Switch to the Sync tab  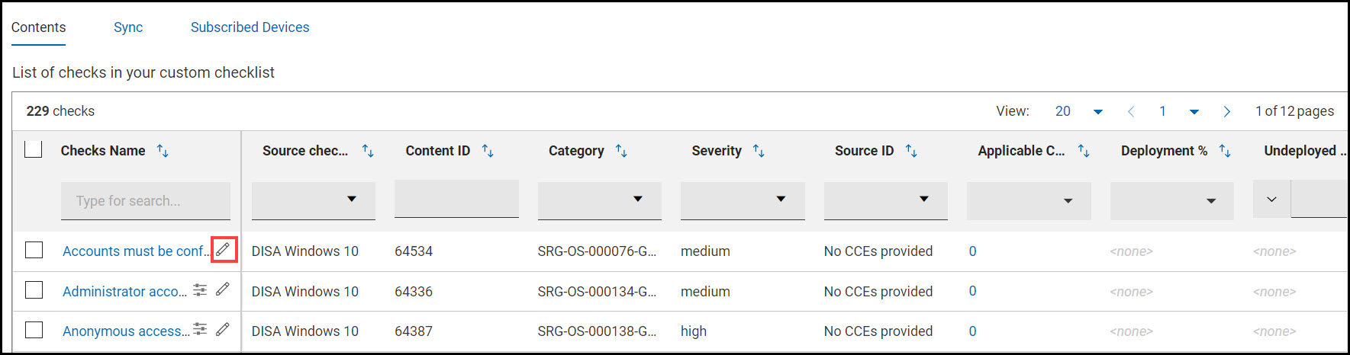[x=128, y=27]
